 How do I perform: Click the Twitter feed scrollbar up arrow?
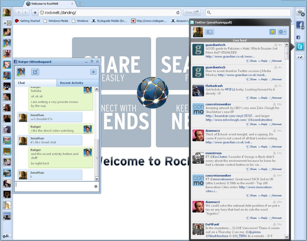[x=287, y=44]
